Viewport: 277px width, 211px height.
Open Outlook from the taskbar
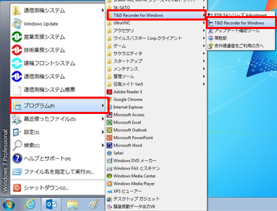[x=51, y=205]
